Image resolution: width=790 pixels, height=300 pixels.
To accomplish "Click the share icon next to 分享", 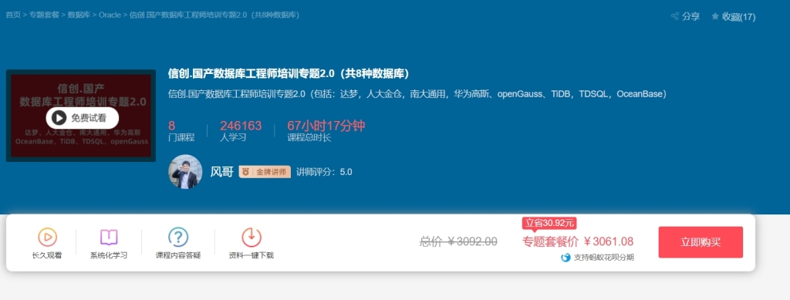I will (x=675, y=16).
